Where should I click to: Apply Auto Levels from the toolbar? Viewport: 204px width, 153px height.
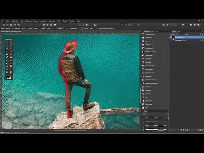44,25
